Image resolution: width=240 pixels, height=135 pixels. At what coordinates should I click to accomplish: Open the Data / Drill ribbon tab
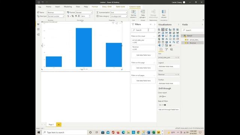point(107,7)
